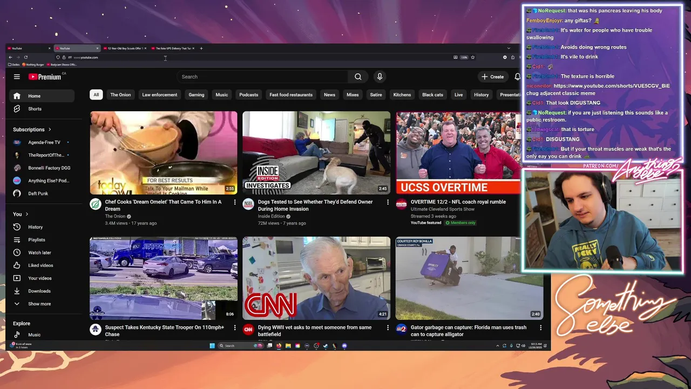The height and width of the screenshot is (389, 691).
Task: Select The Onion filter chip
Action: [120, 95]
